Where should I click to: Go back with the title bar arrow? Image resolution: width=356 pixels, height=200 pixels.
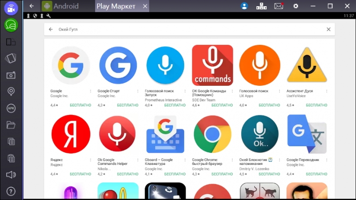[x=32, y=6]
